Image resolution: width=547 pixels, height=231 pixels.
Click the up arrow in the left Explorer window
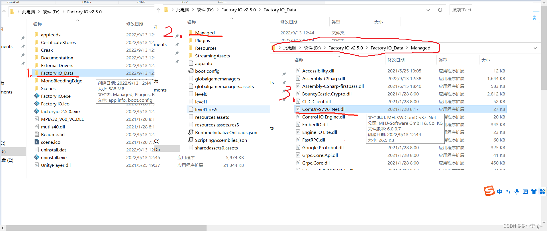coord(4,12)
